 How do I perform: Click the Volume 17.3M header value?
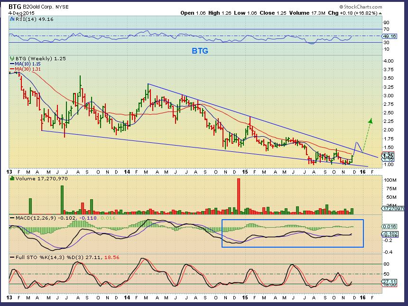[307, 13]
